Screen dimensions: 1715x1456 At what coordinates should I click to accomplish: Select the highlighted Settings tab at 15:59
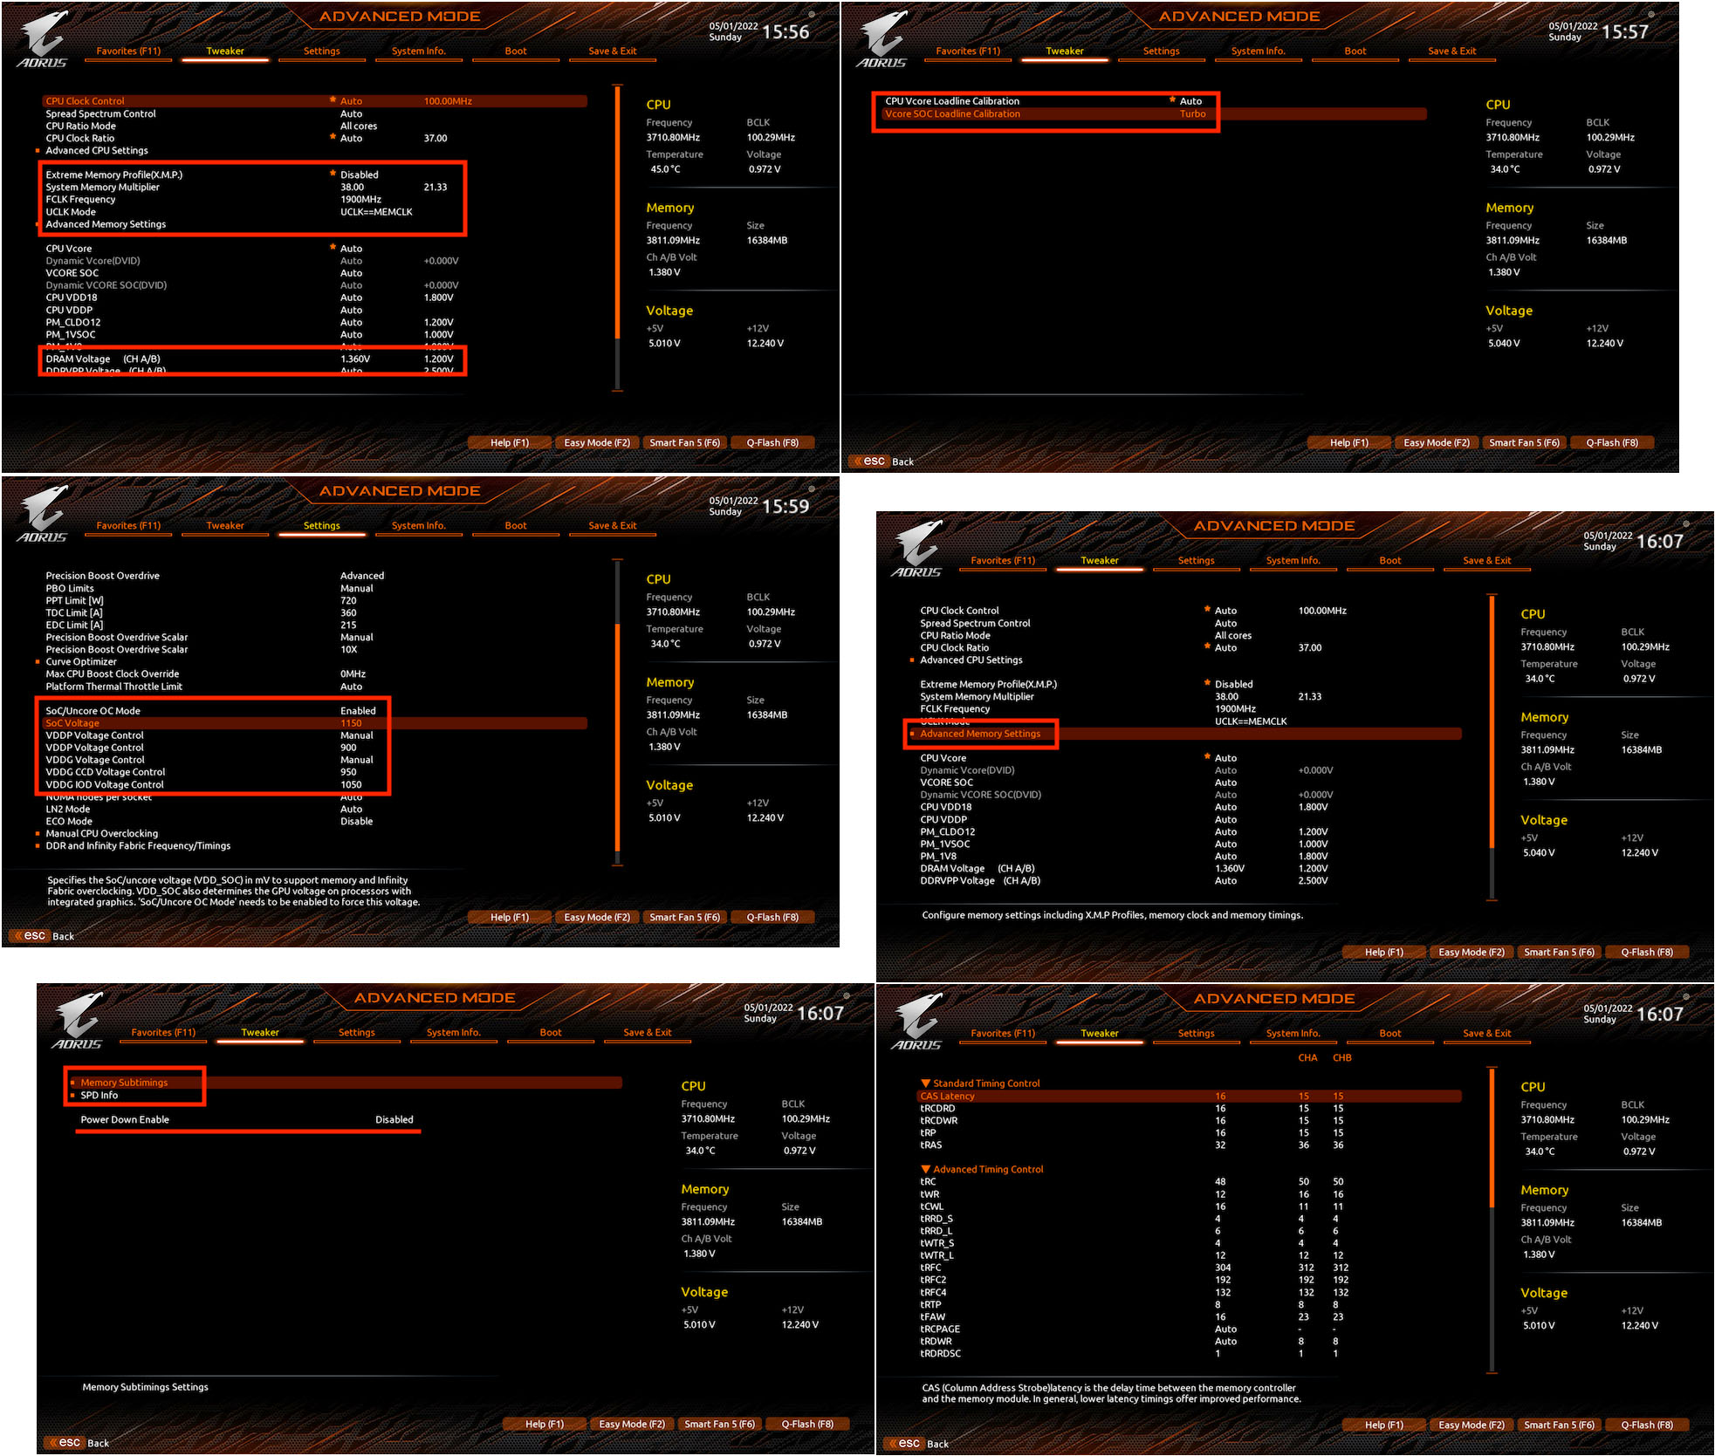321,526
